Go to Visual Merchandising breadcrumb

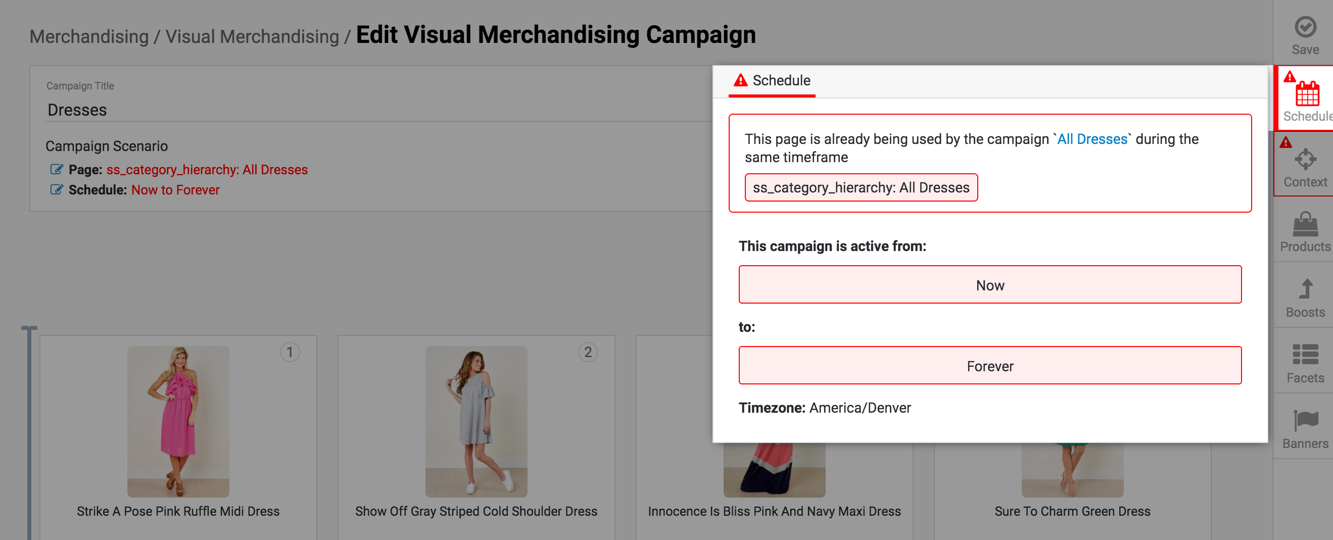pyautogui.click(x=252, y=37)
